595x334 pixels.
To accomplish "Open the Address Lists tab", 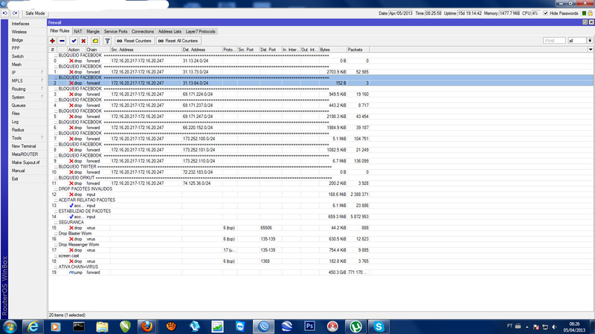I will point(170,31).
